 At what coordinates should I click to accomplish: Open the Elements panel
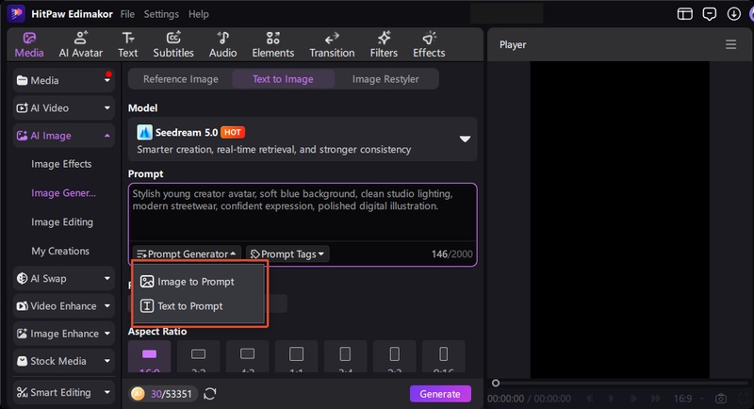click(x=273, y=44)
